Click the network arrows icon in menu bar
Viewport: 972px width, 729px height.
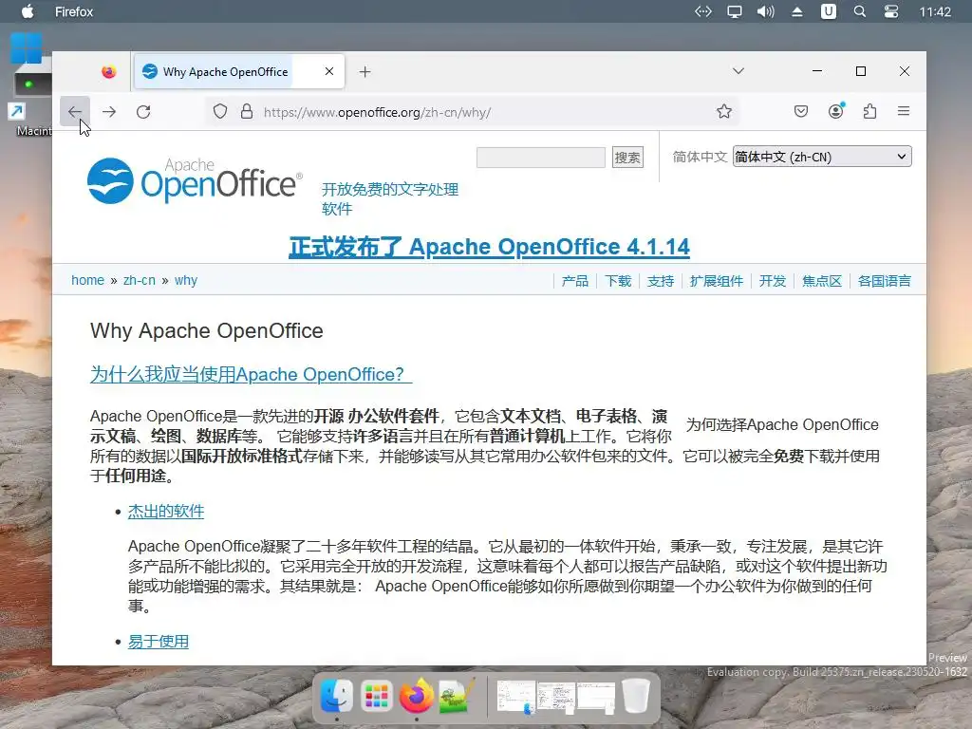pyautogui.click(x=703, y=11)
